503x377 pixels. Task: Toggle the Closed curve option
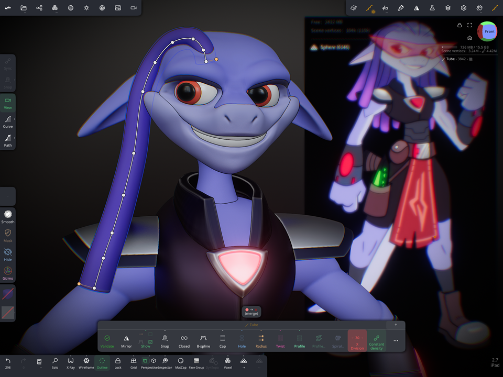[x=184, y=341]
